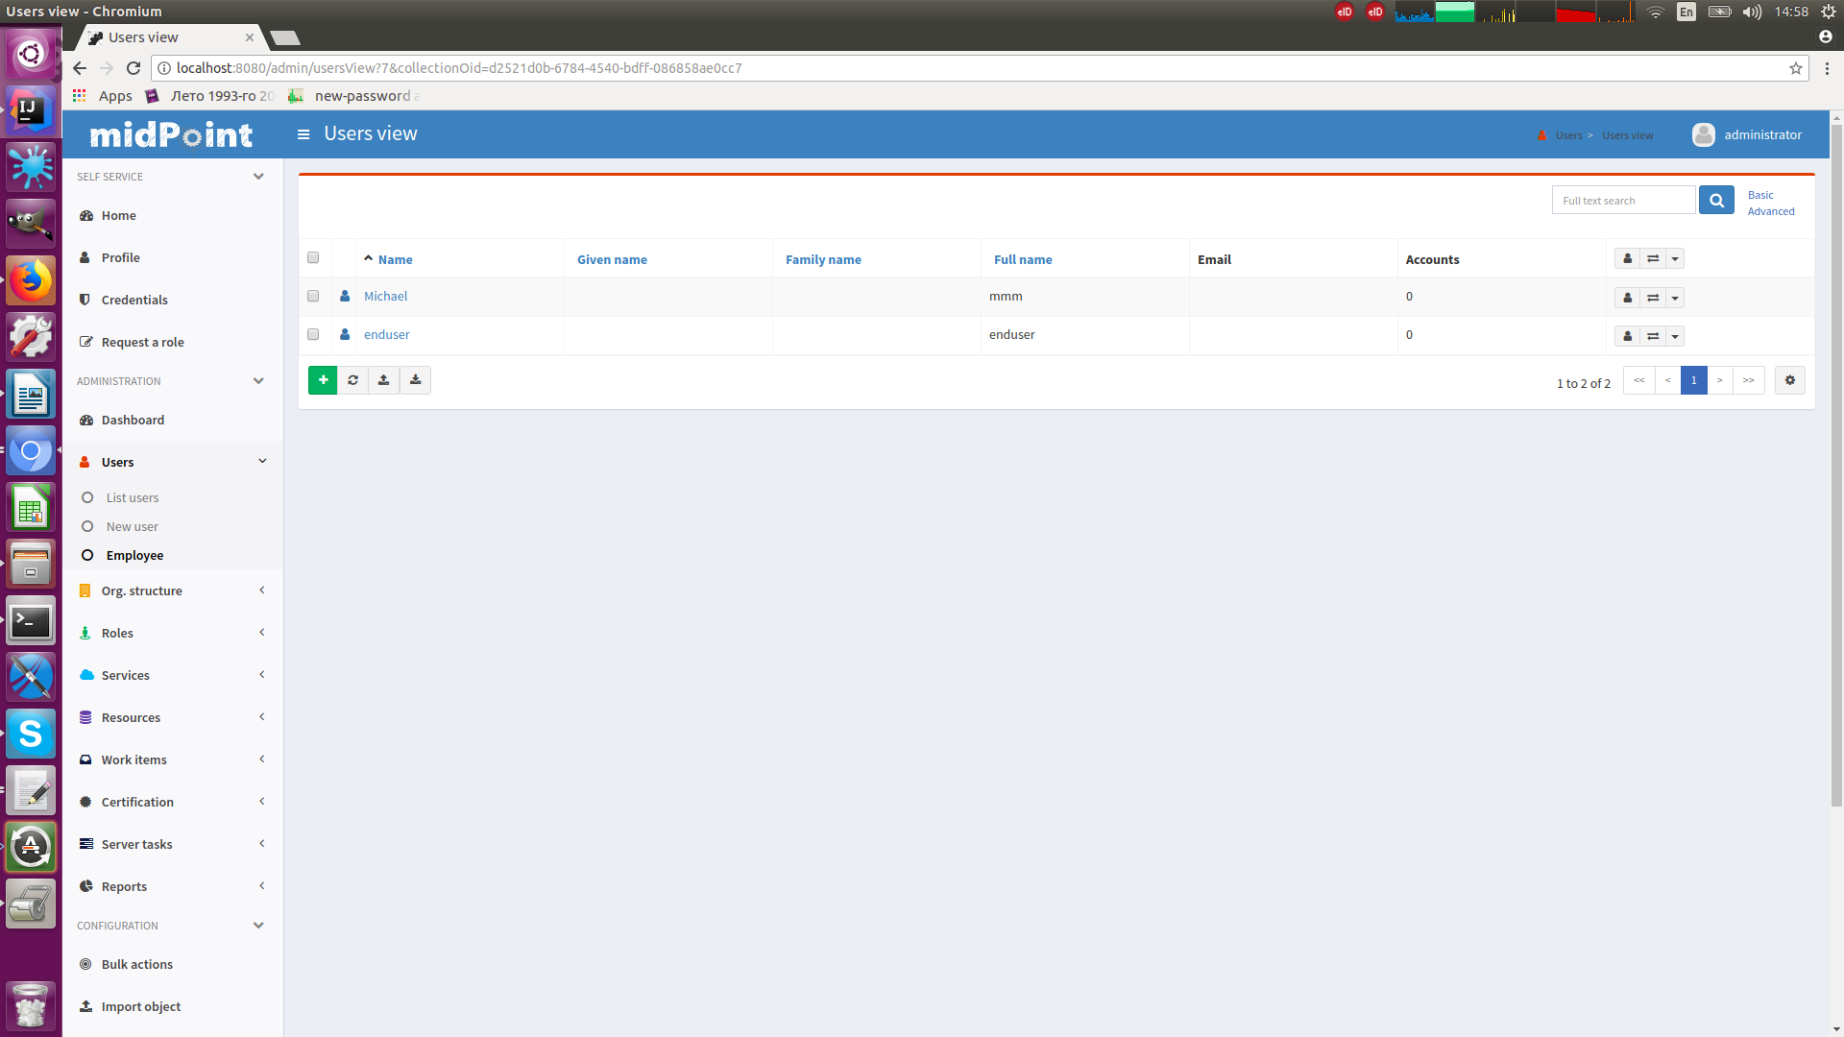Open the Michael user link
This screenshot has height=1037, width=1844.
coord(385,296)
